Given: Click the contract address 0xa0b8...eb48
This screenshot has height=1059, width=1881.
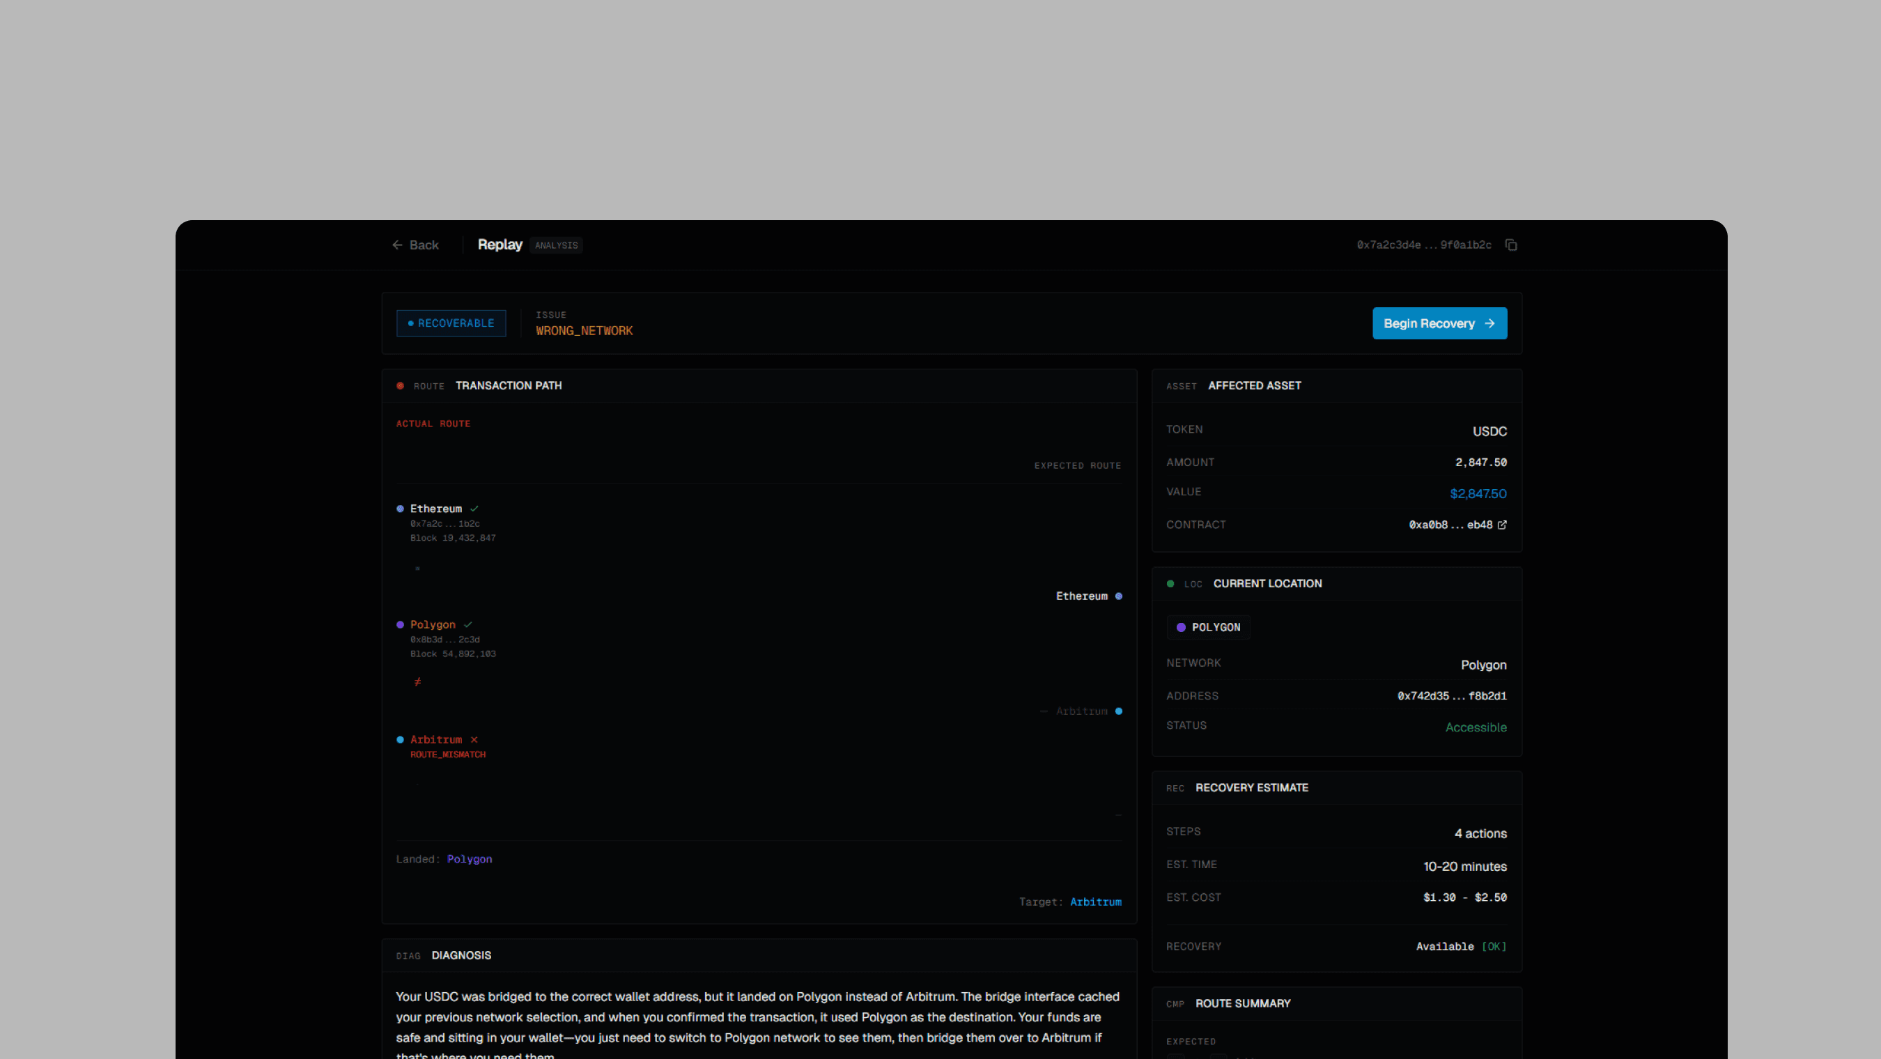Looking at the screenshot, I should 1450,525.
